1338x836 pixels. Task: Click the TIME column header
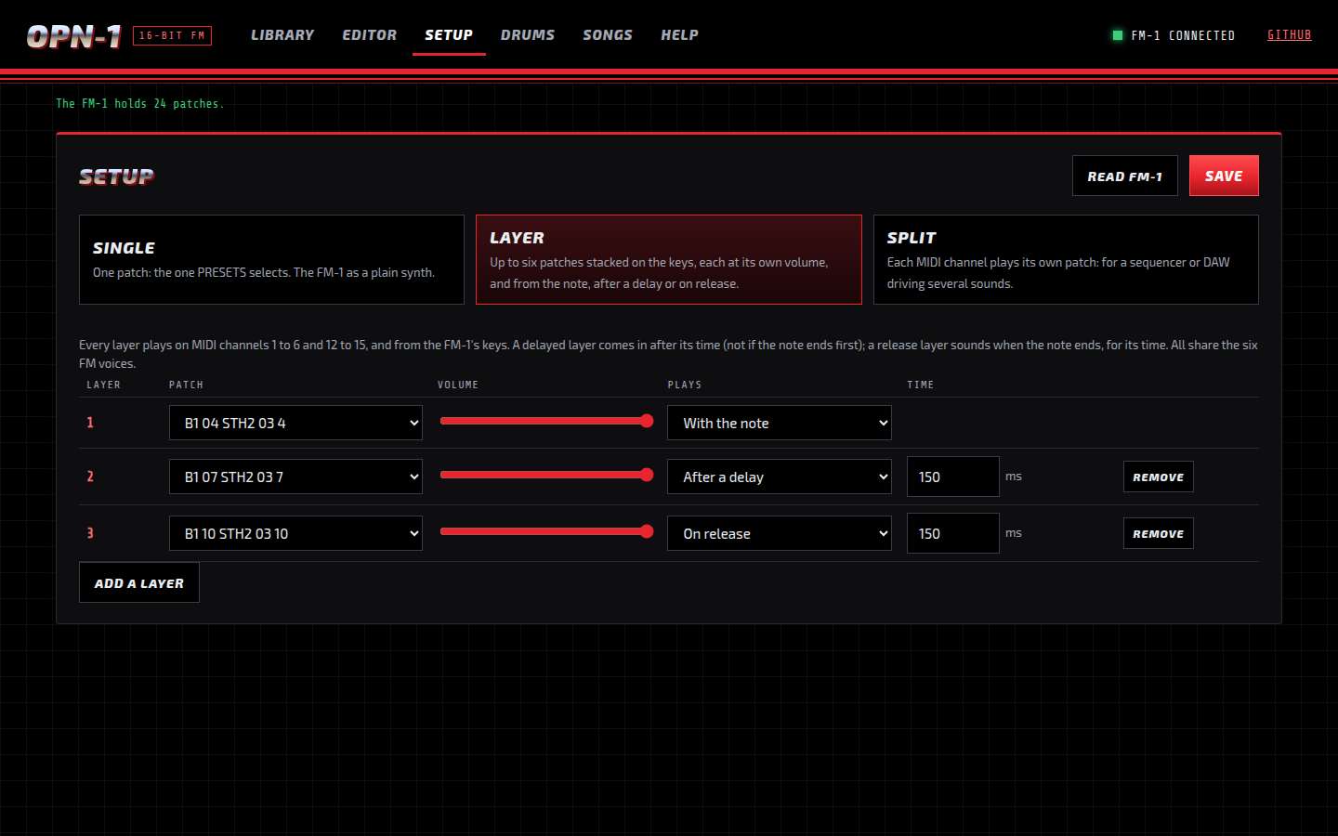point(921,385)
